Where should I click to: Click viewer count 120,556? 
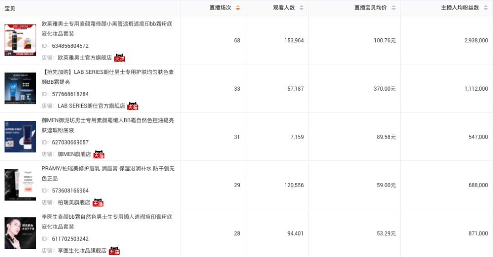click(x=294, y=185)
